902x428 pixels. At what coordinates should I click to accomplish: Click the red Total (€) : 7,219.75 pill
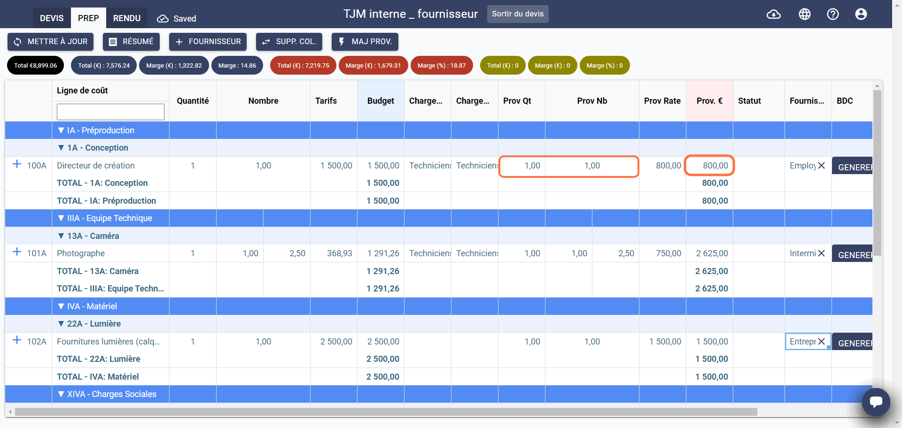pyautogui.click(x=303, y=65)
